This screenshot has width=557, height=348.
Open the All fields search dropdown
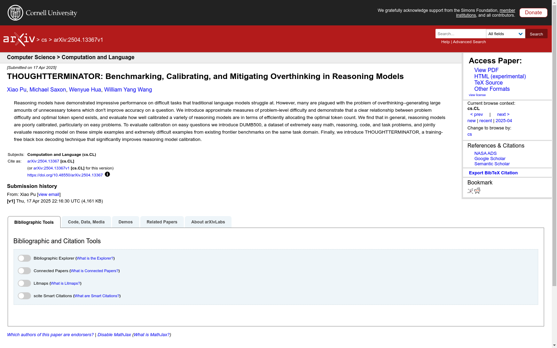point(505,34)
